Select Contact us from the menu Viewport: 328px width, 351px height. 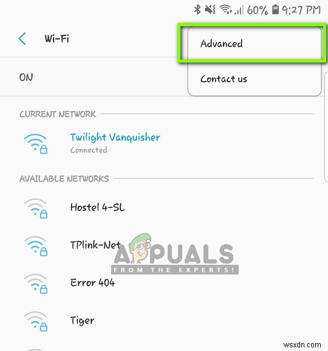point(255,79)
